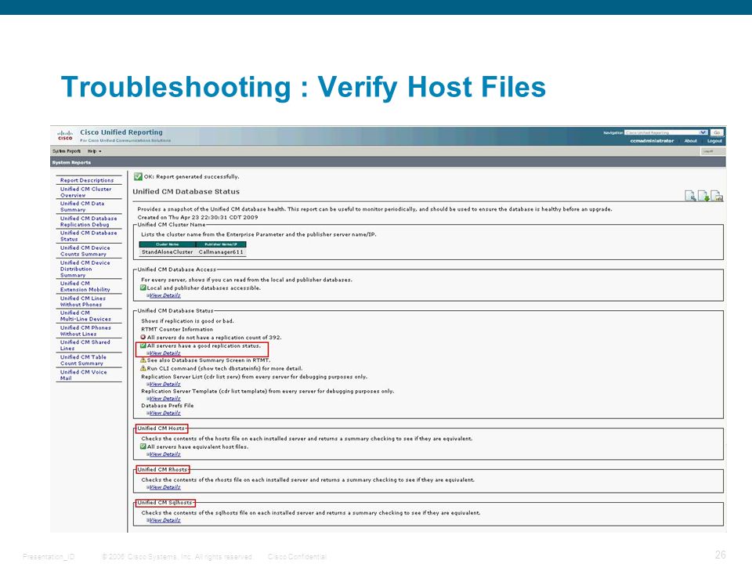Click the 'Publisher Name/IP' column header
Viewport: 752px width, 564px height.
coord(221,244)
